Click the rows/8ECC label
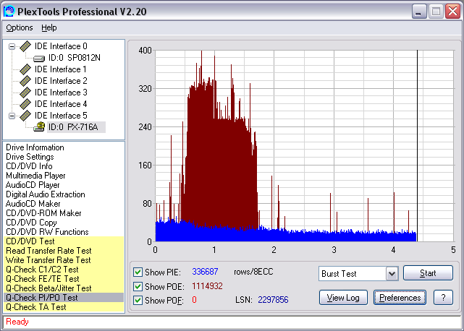Screen dimensions: 464x331 pyautogui.click(x=253, y=272)
